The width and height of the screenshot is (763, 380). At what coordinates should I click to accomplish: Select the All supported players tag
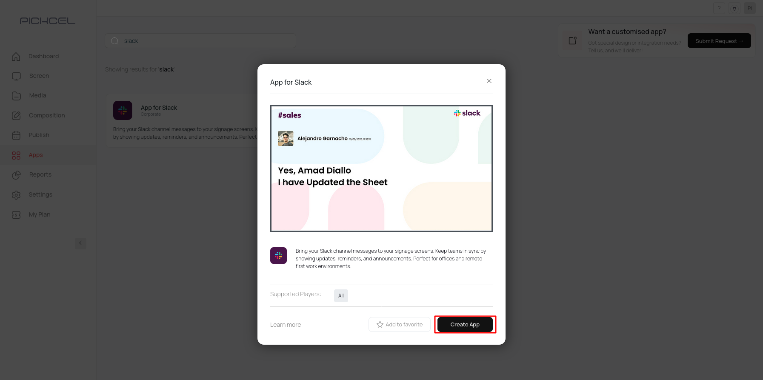[341, 296]
